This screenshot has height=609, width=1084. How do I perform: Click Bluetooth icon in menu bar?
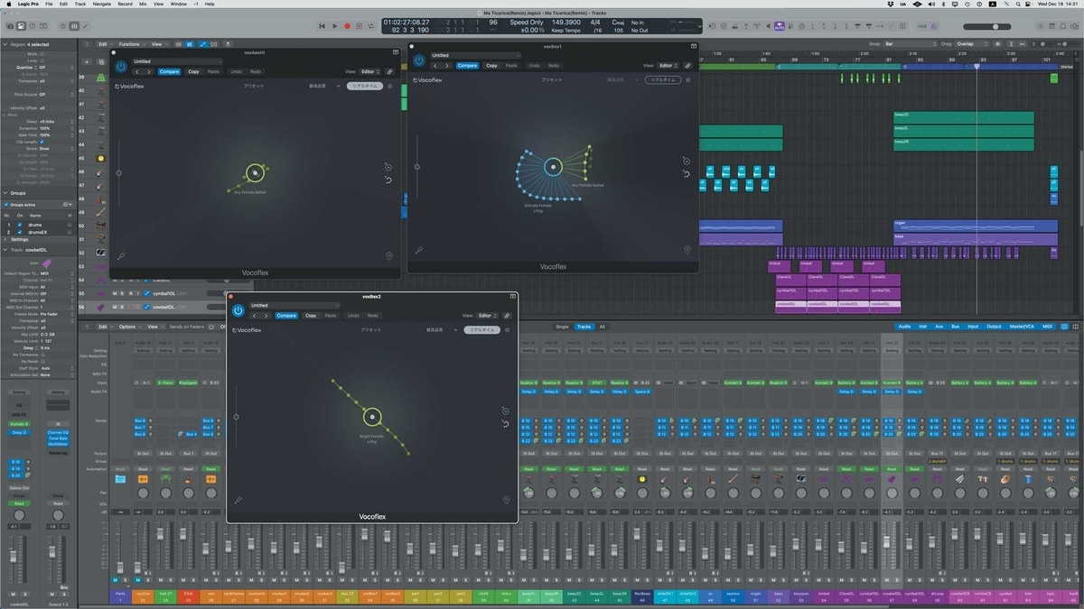943,4
